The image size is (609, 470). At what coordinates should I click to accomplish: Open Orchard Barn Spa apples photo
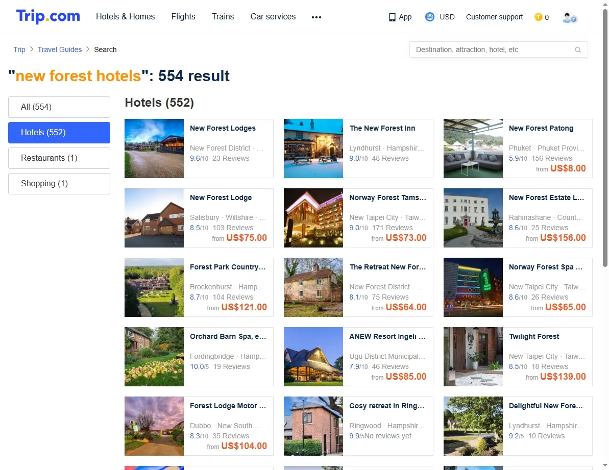pos(154,357)
